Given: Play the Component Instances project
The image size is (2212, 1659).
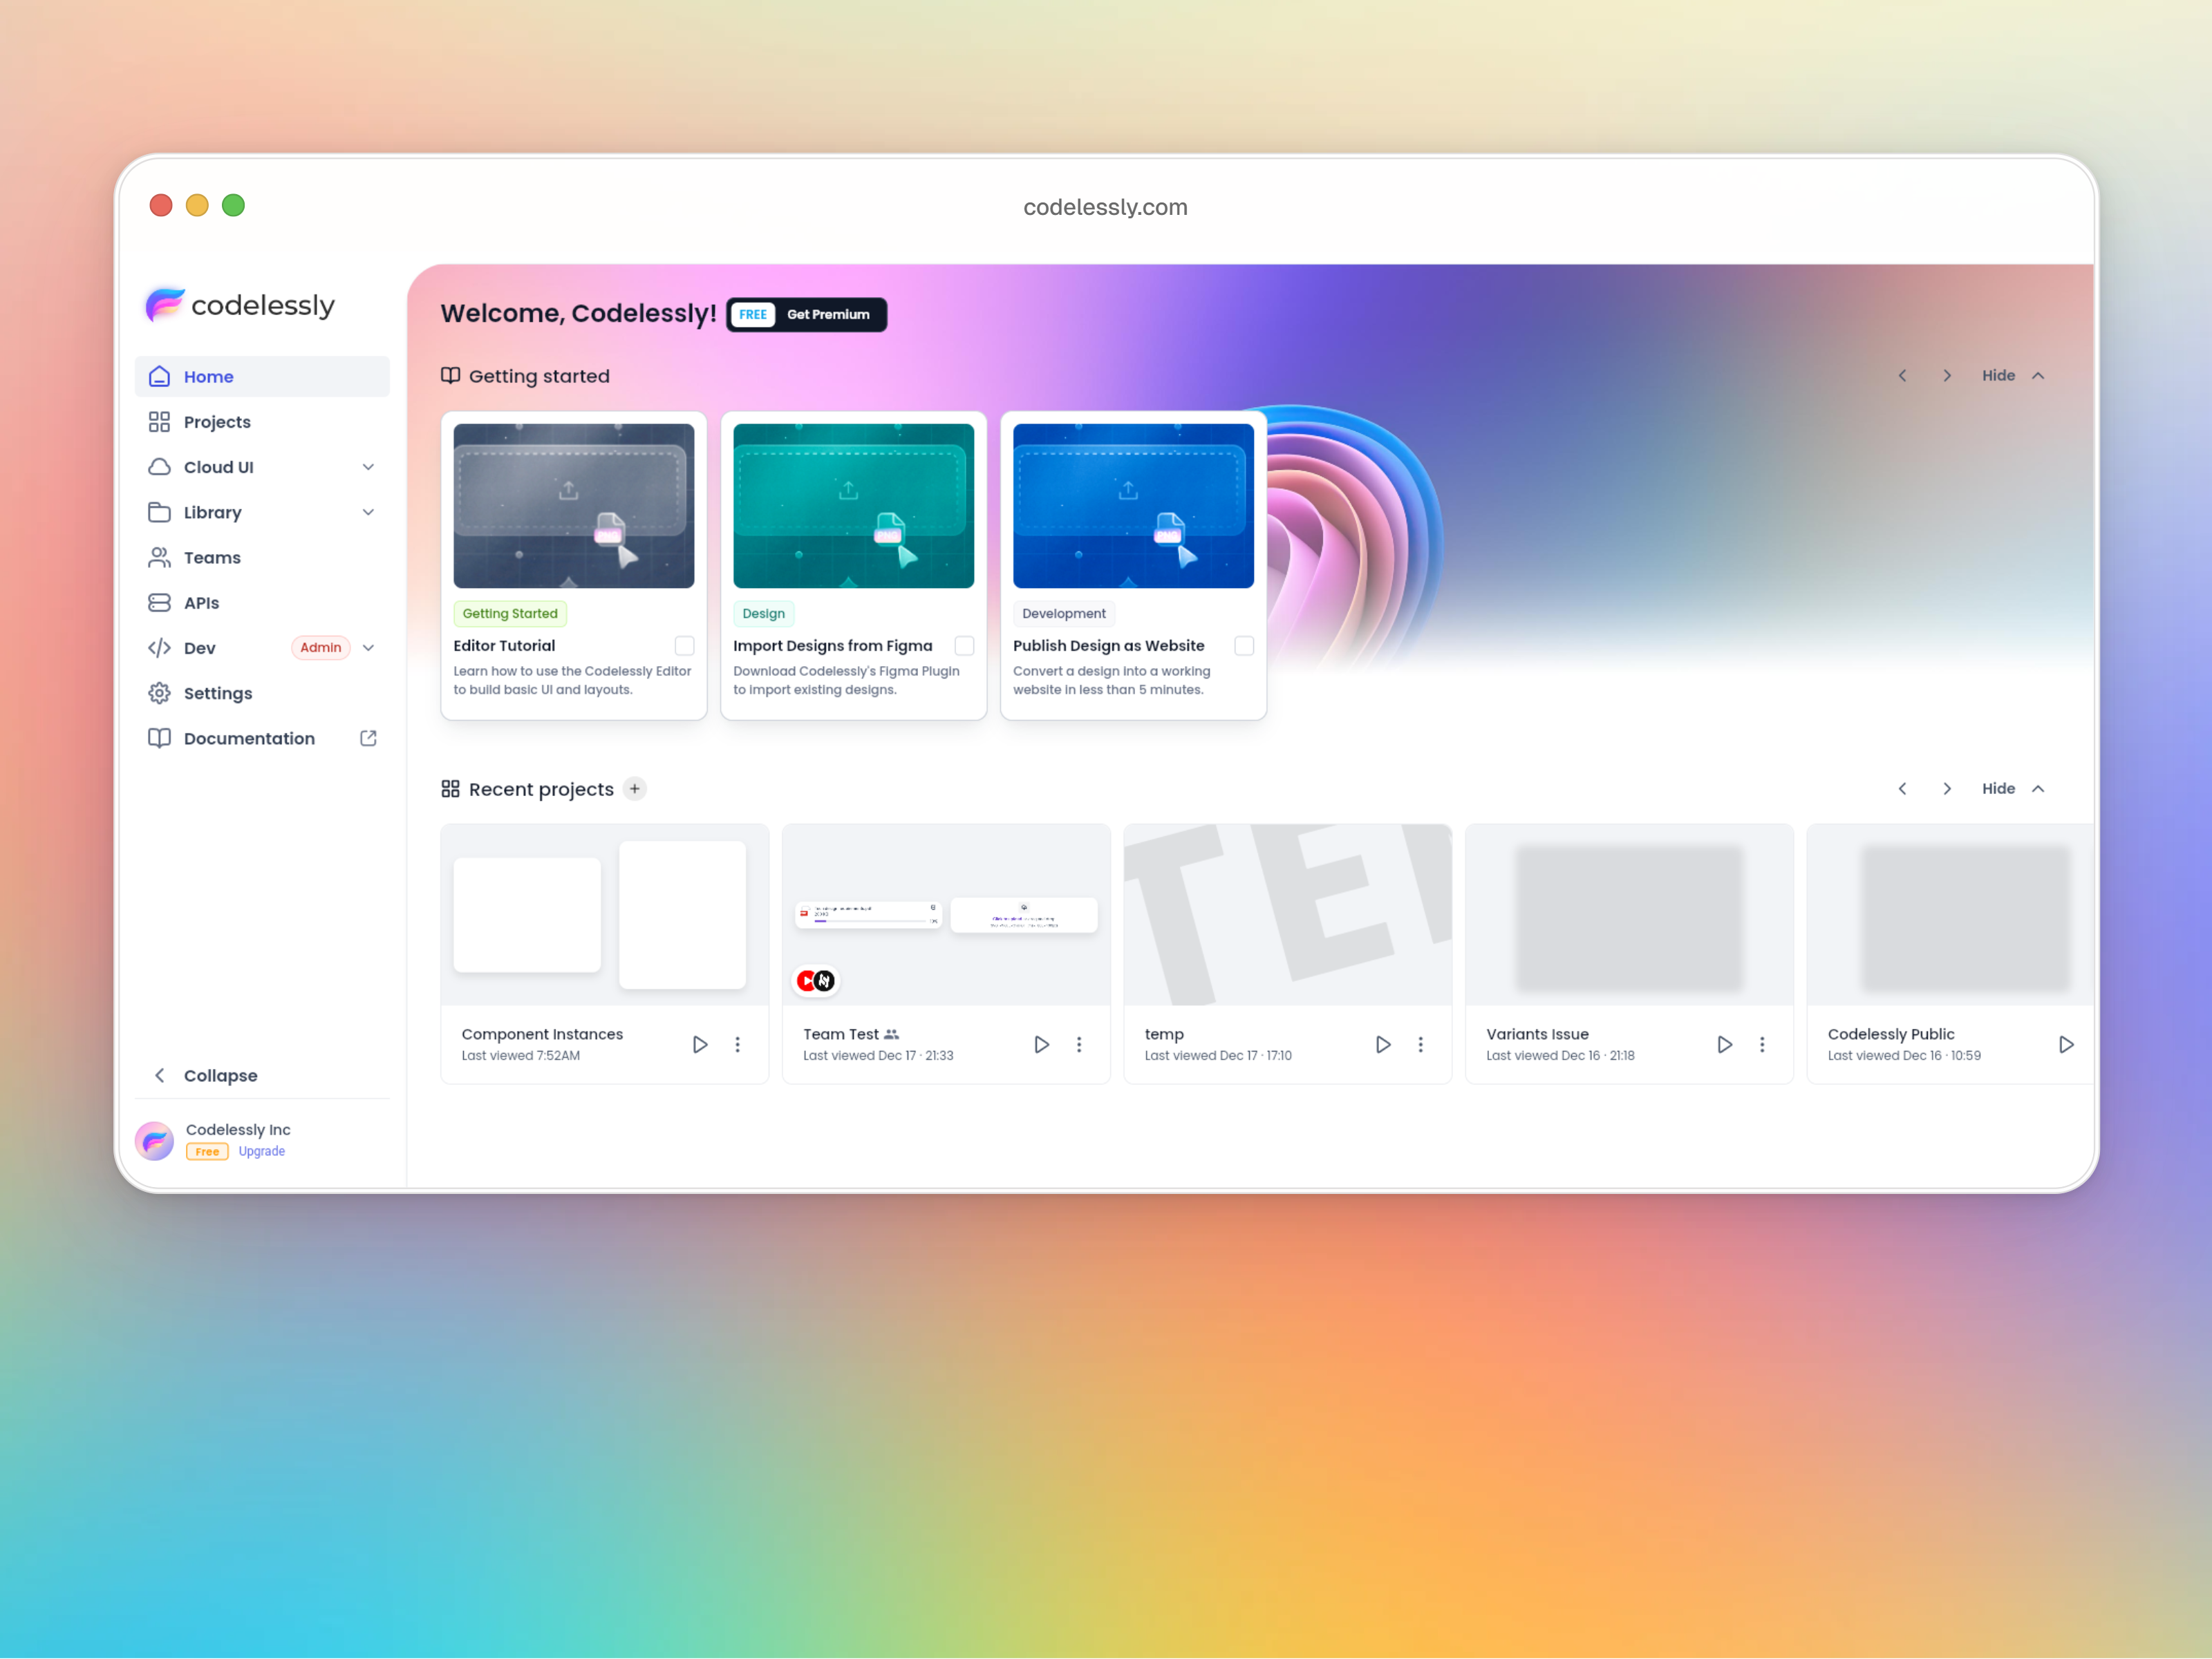Looking at the screenshot, I should coord(700,1045).
